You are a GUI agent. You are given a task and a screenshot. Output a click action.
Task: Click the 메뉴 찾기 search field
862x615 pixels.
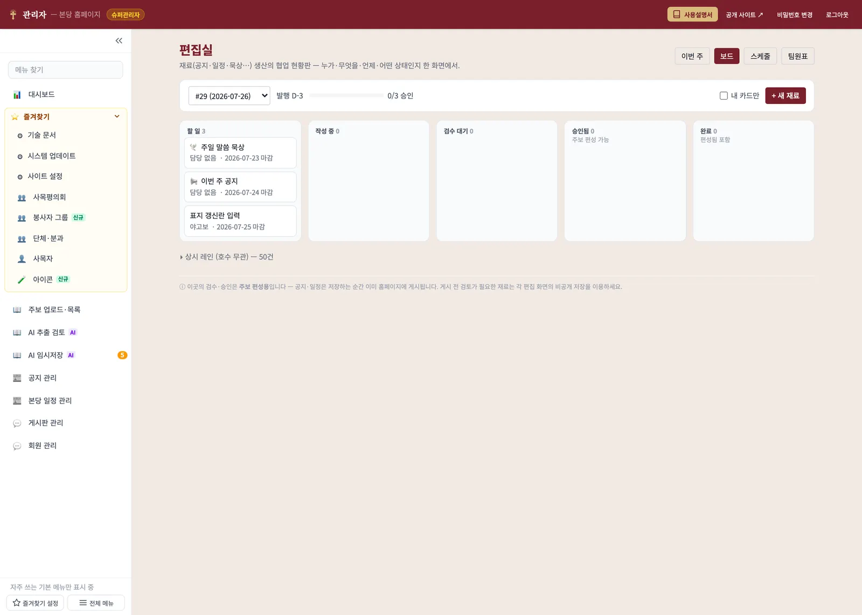click(x=66, y=70)
